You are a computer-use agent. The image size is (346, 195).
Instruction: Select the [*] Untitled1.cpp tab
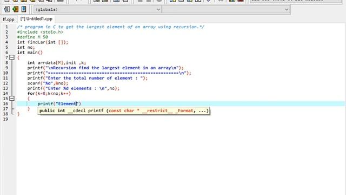click(36, 19)
